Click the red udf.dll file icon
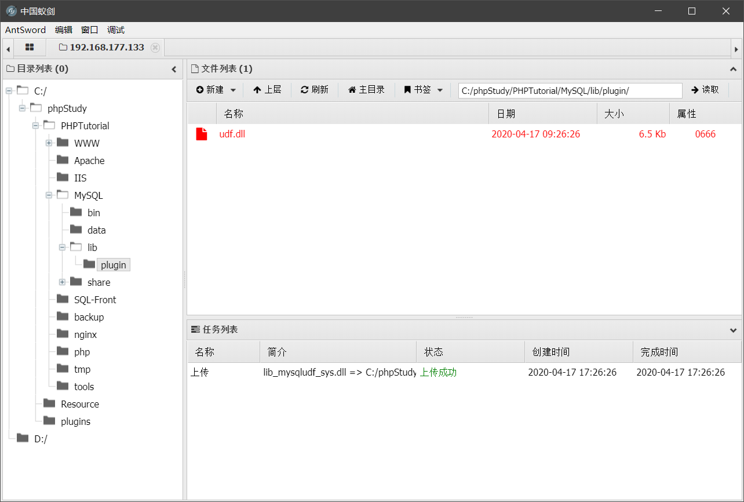Viewport: 744px width, 502px height. [202, 134]
